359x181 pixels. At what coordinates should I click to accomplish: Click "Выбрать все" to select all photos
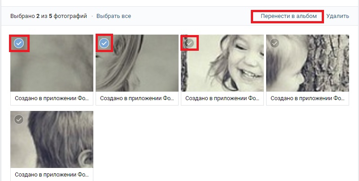pos(114,16)
